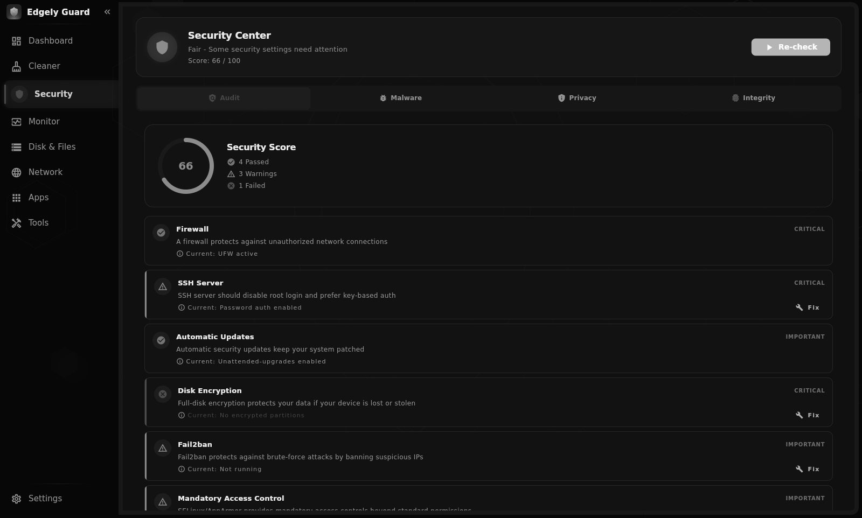This screenshot has height=518, width=862.
Task: Click the '4 Passed' check icon
Action: pyautogui.click(x=231, y=162)
